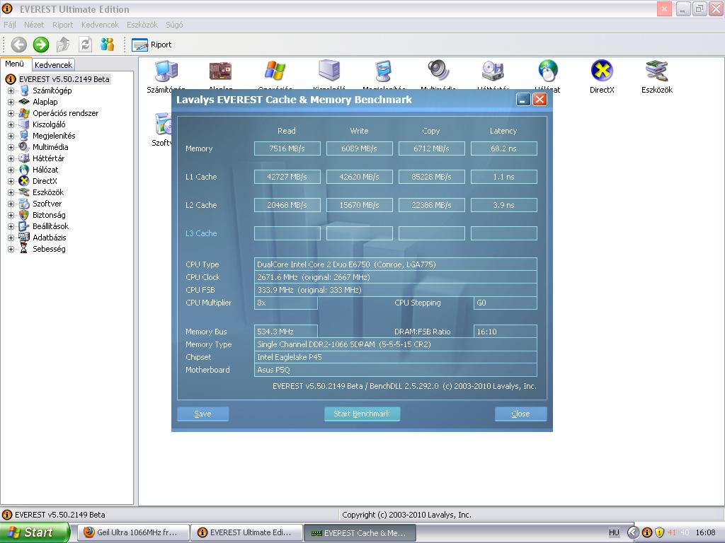
Task: Go up one level with the Up icon
Action: [63, 45]
